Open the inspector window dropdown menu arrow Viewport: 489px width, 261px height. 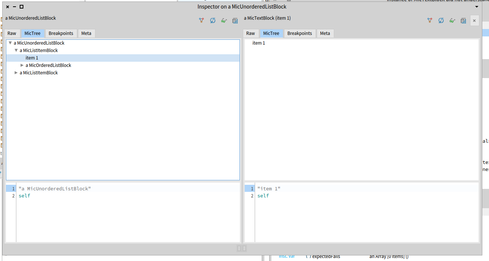tap(477, 7)
